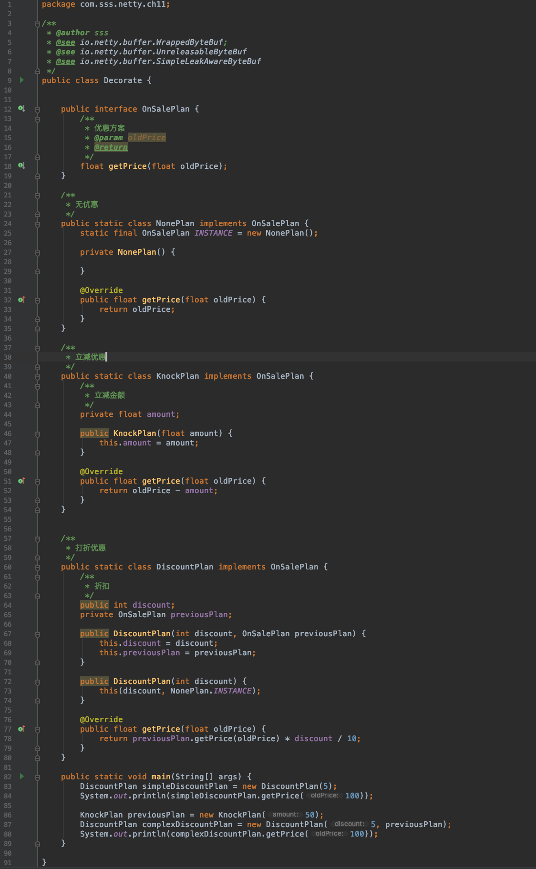536x869 pixels.
Task: Click the highlighted oldPrice Javadoc parameter
Action: click(x=147, y=137)
